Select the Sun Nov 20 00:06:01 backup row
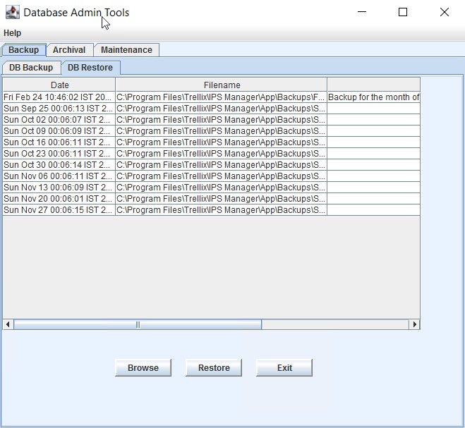 tap(211, 199)
